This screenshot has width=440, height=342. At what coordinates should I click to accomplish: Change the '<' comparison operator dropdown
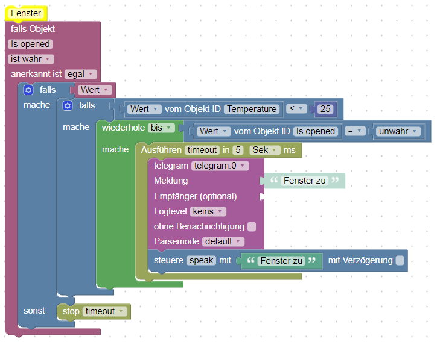(x=296, y=108)
